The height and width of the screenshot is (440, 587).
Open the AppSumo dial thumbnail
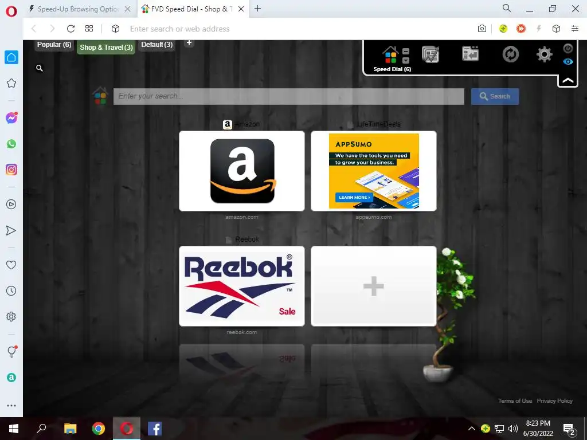[374, 171]
